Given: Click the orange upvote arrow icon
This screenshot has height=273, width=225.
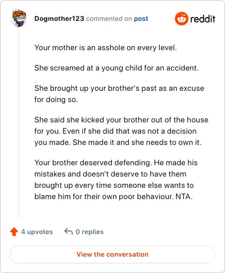Looking at the screenshot, I should (x=14, y=232).
